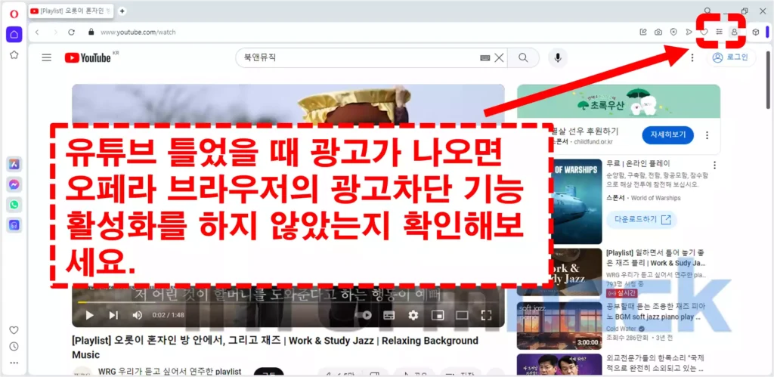Open the edit page note icon

coord(643,32)
